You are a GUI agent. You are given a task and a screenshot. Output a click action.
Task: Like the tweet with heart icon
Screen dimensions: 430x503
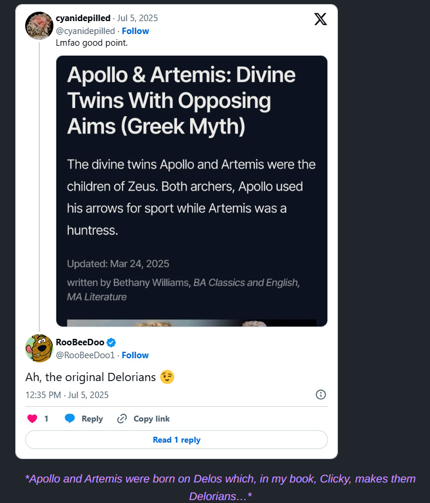tap(32, 419)
